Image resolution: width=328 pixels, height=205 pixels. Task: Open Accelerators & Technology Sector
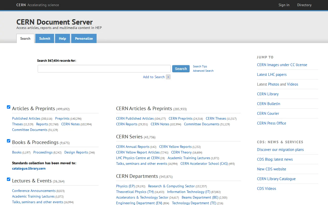[x=142, y=197]
